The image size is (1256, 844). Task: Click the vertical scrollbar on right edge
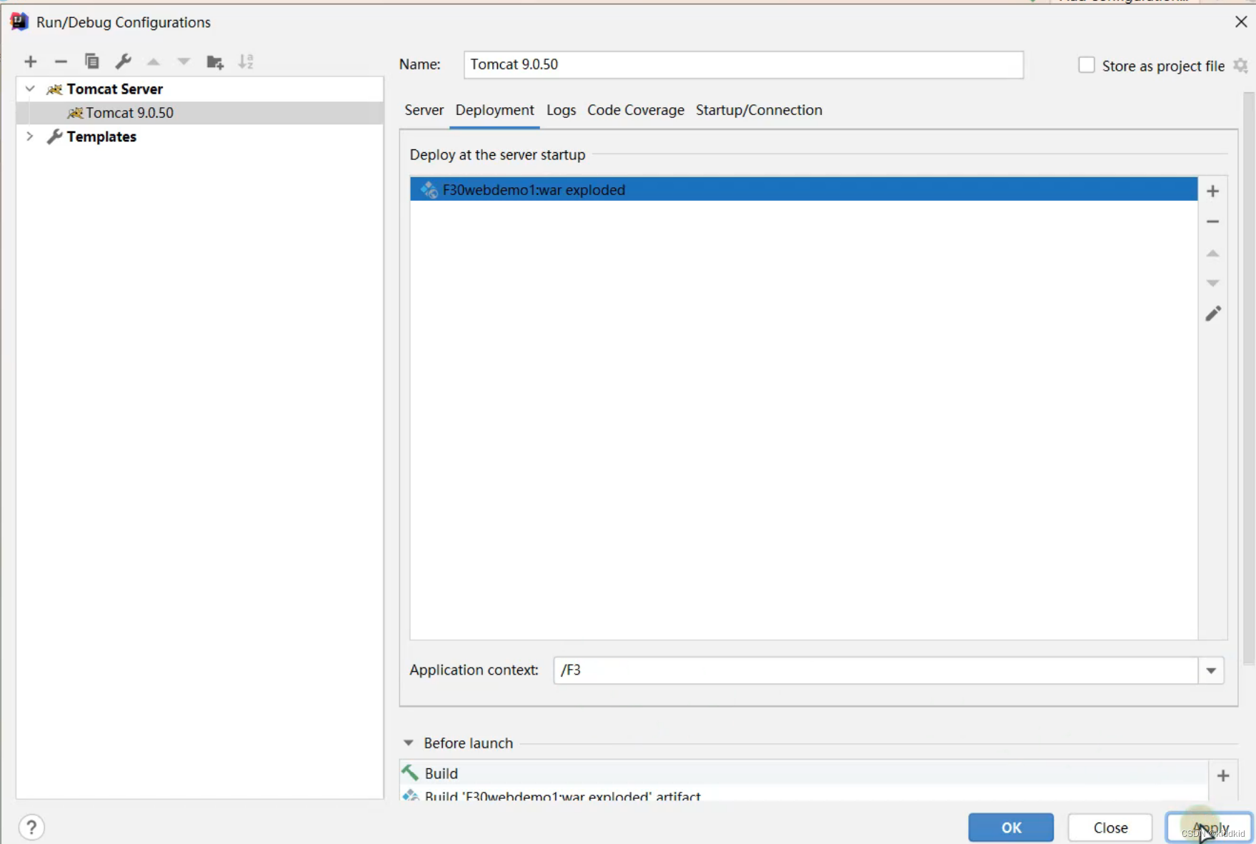[x=1248, y=379]
